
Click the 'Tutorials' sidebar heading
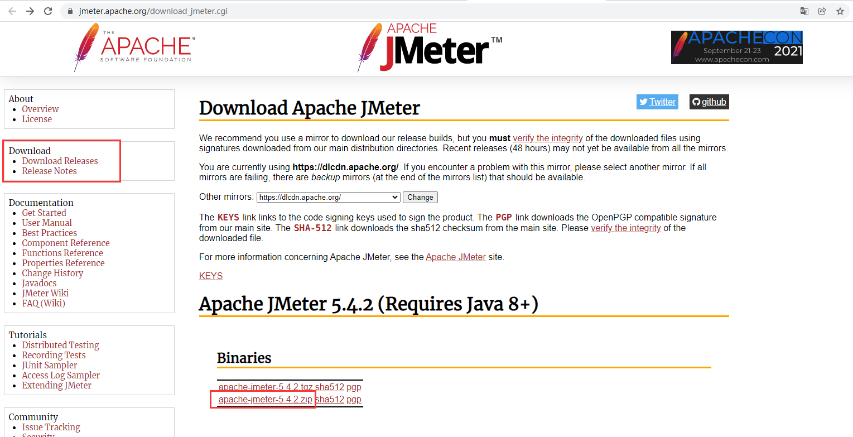[28, 335]
